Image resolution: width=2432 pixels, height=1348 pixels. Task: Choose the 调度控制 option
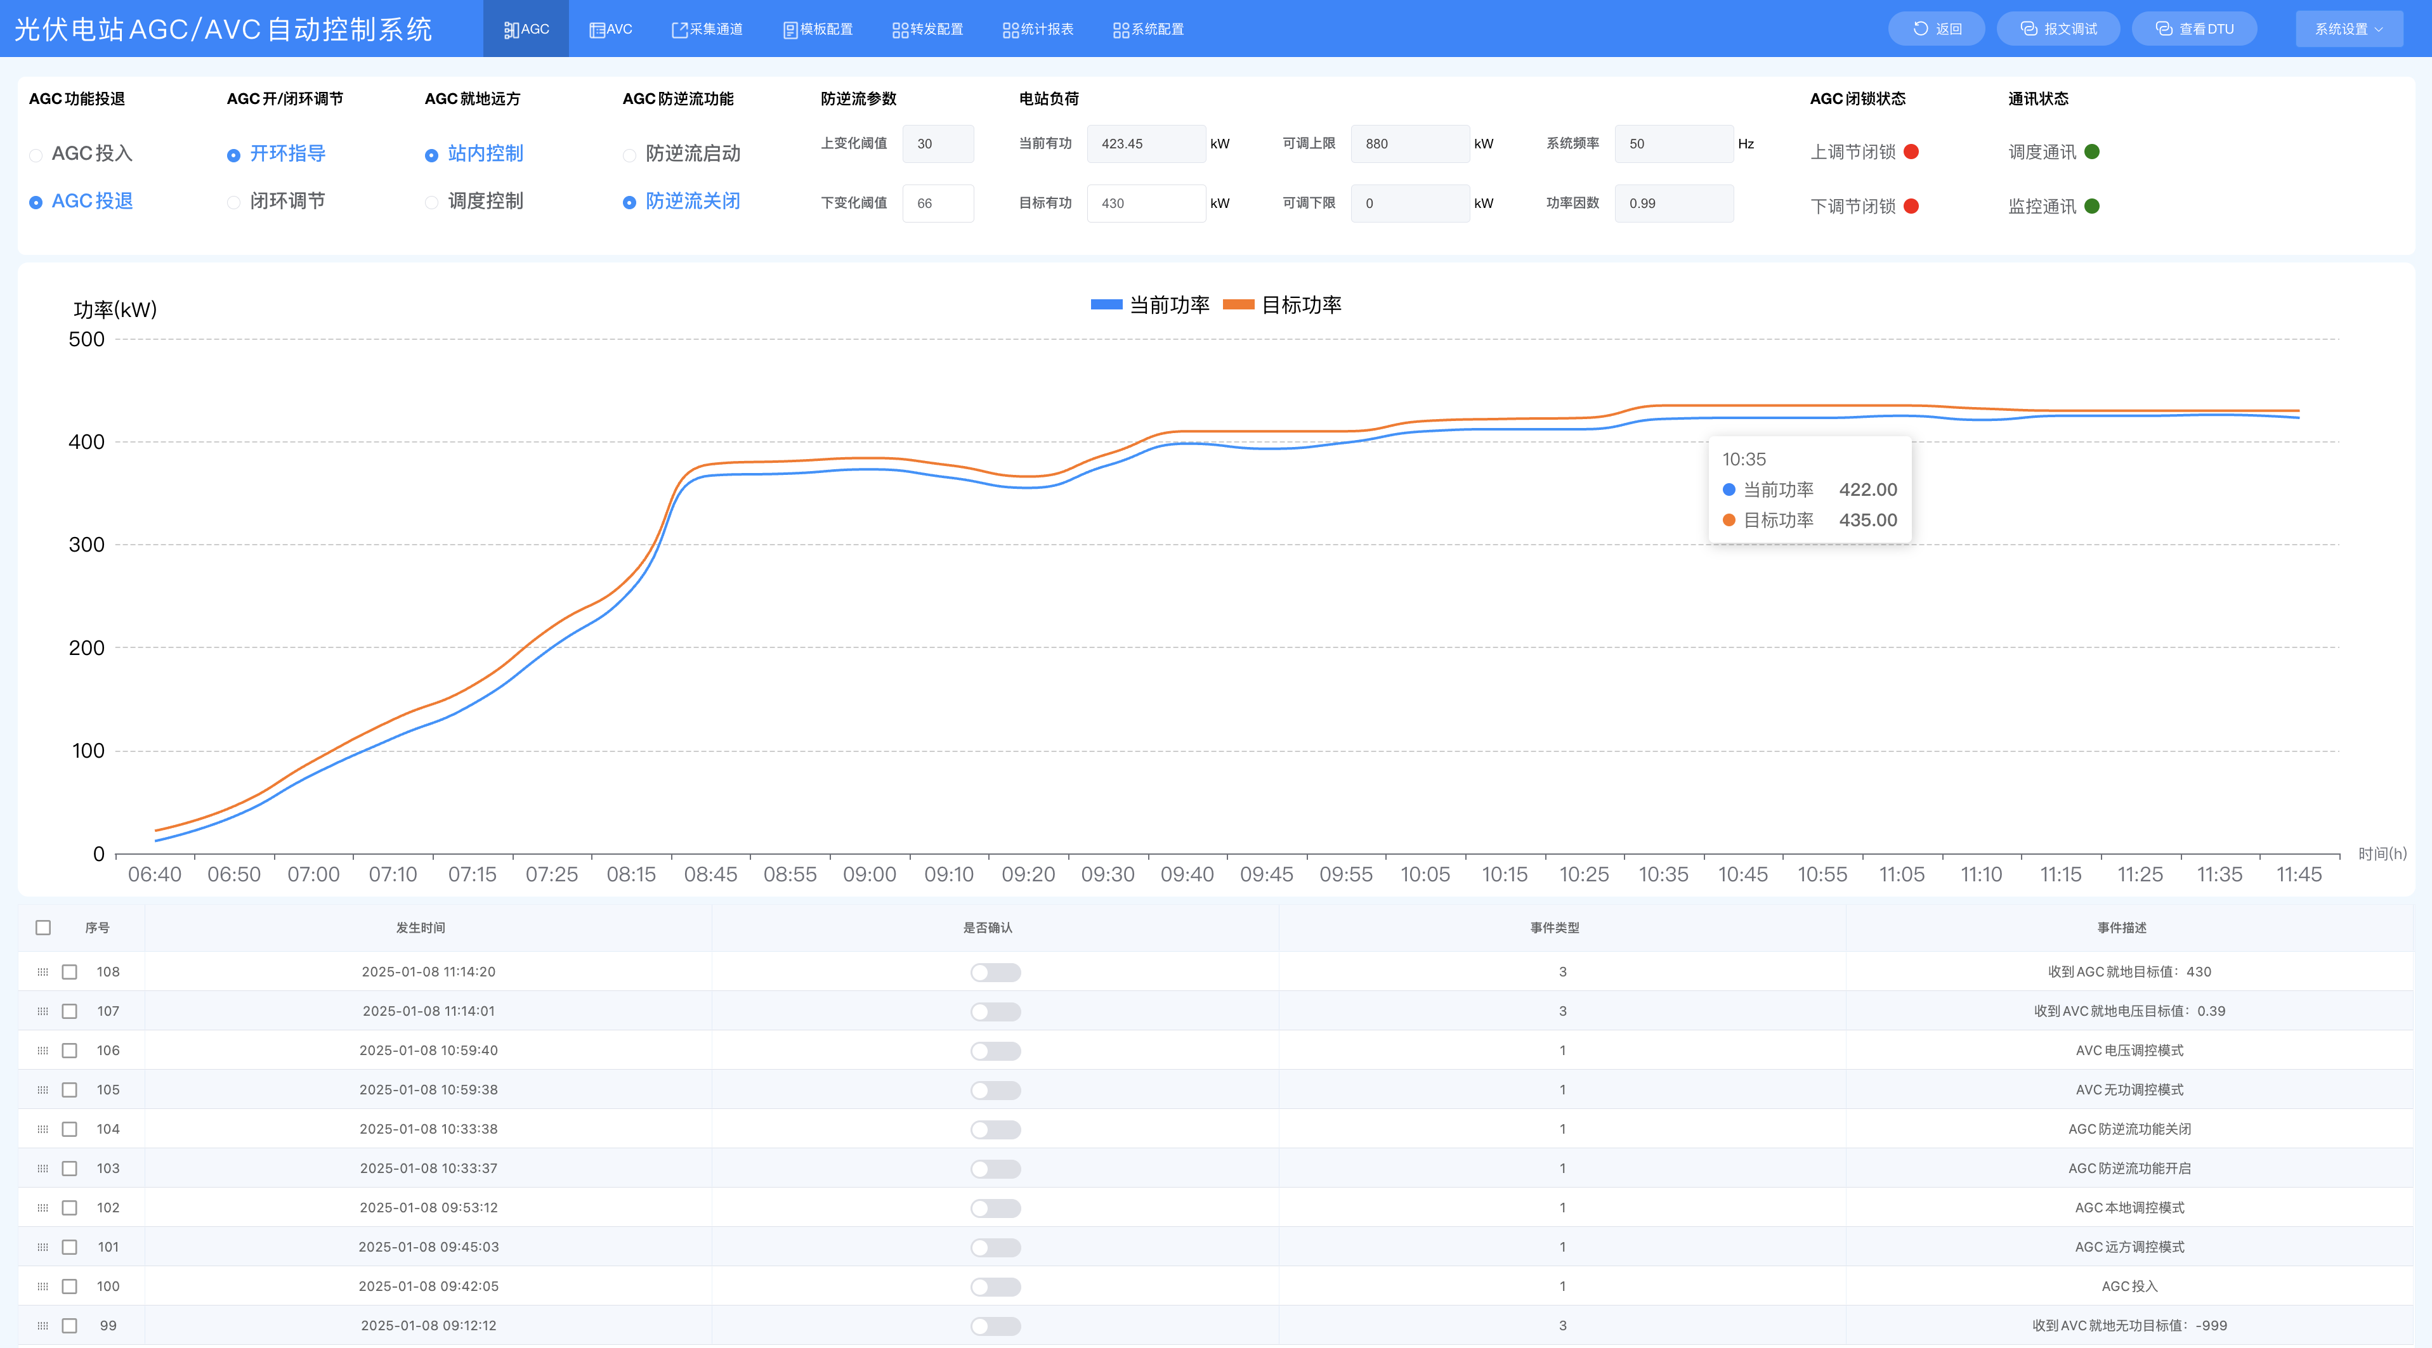coord(431,202)
